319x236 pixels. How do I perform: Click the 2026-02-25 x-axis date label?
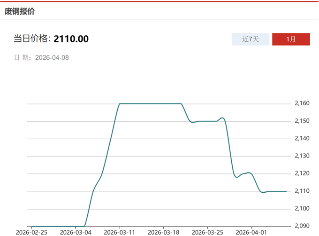point(31,232)
